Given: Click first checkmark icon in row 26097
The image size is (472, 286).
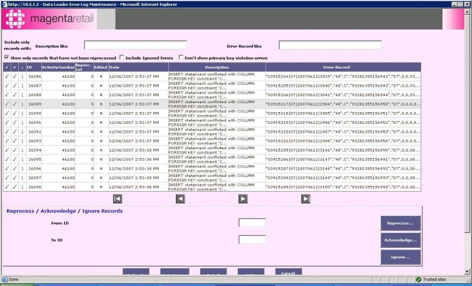Looking at the screenshot, I should [x=7, y=177].
